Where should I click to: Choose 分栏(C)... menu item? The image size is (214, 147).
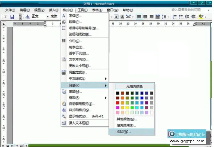click(85, 41)
